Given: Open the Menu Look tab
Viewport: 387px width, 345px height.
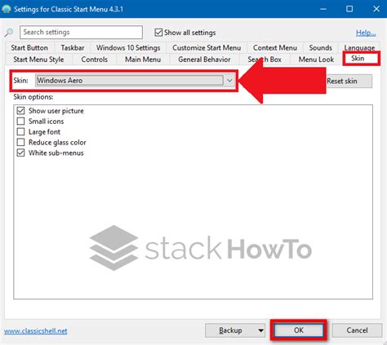Looking at the screenshot, I should [x=316, y=60].
